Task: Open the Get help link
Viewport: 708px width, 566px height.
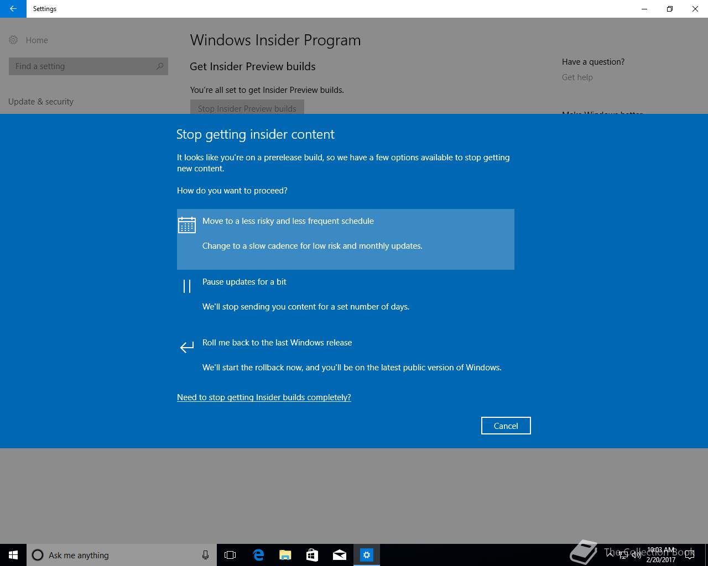Action: [577, 77]
